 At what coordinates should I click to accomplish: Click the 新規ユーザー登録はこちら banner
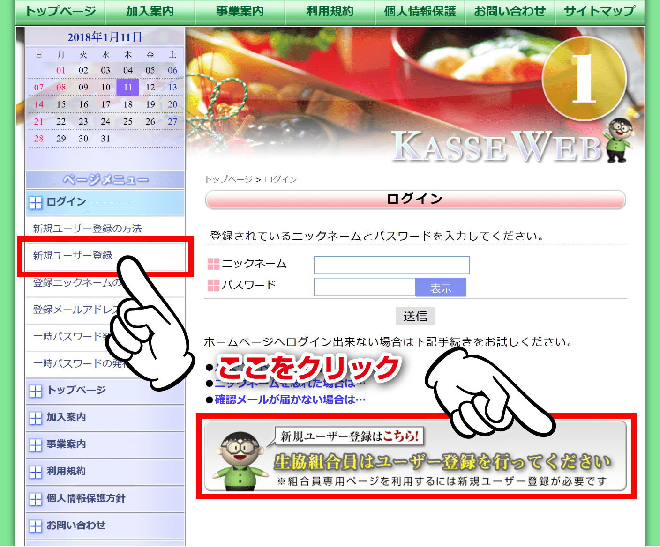(415, 456)
